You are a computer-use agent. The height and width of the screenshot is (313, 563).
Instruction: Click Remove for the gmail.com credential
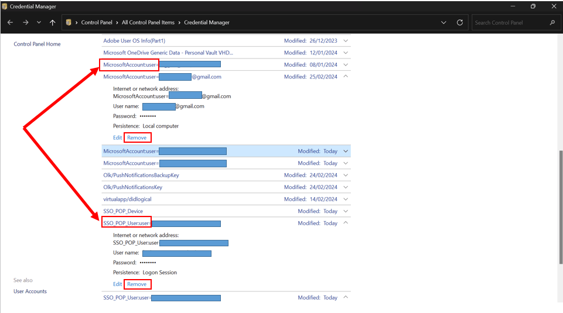point(137,137)
